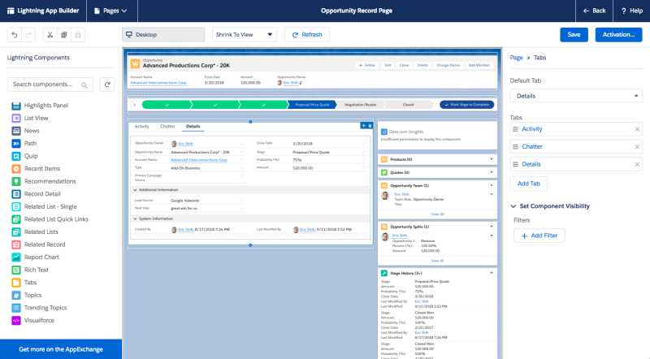Screen dimensions: 650x359
Task: Switch to Chatter tab in preview
Action: click(167, 127)
